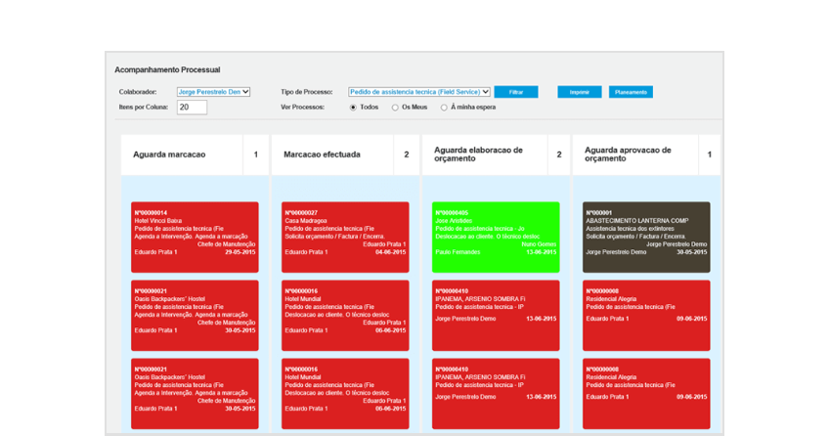Screen dimensions: 829x436
Task: Expand the Tipo de Processo dropdown
Action: 418,92
